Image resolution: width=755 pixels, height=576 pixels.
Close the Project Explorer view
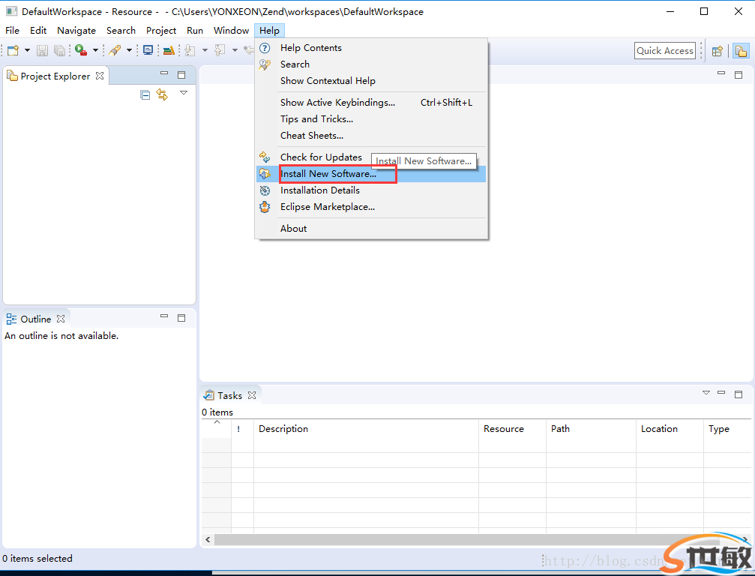100,76
